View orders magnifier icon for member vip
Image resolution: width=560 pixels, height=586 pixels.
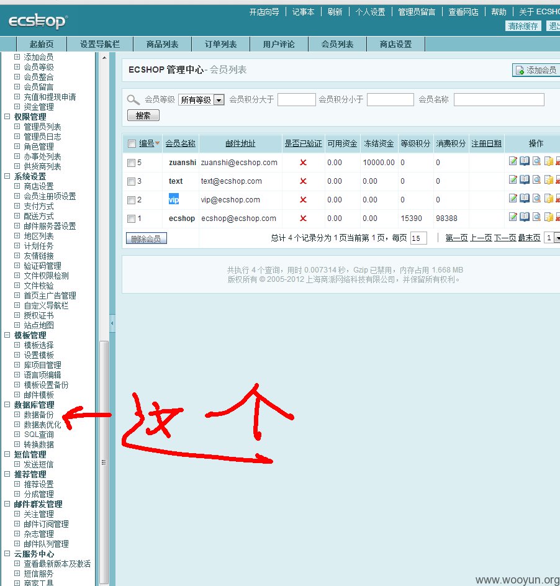[536, 198]
